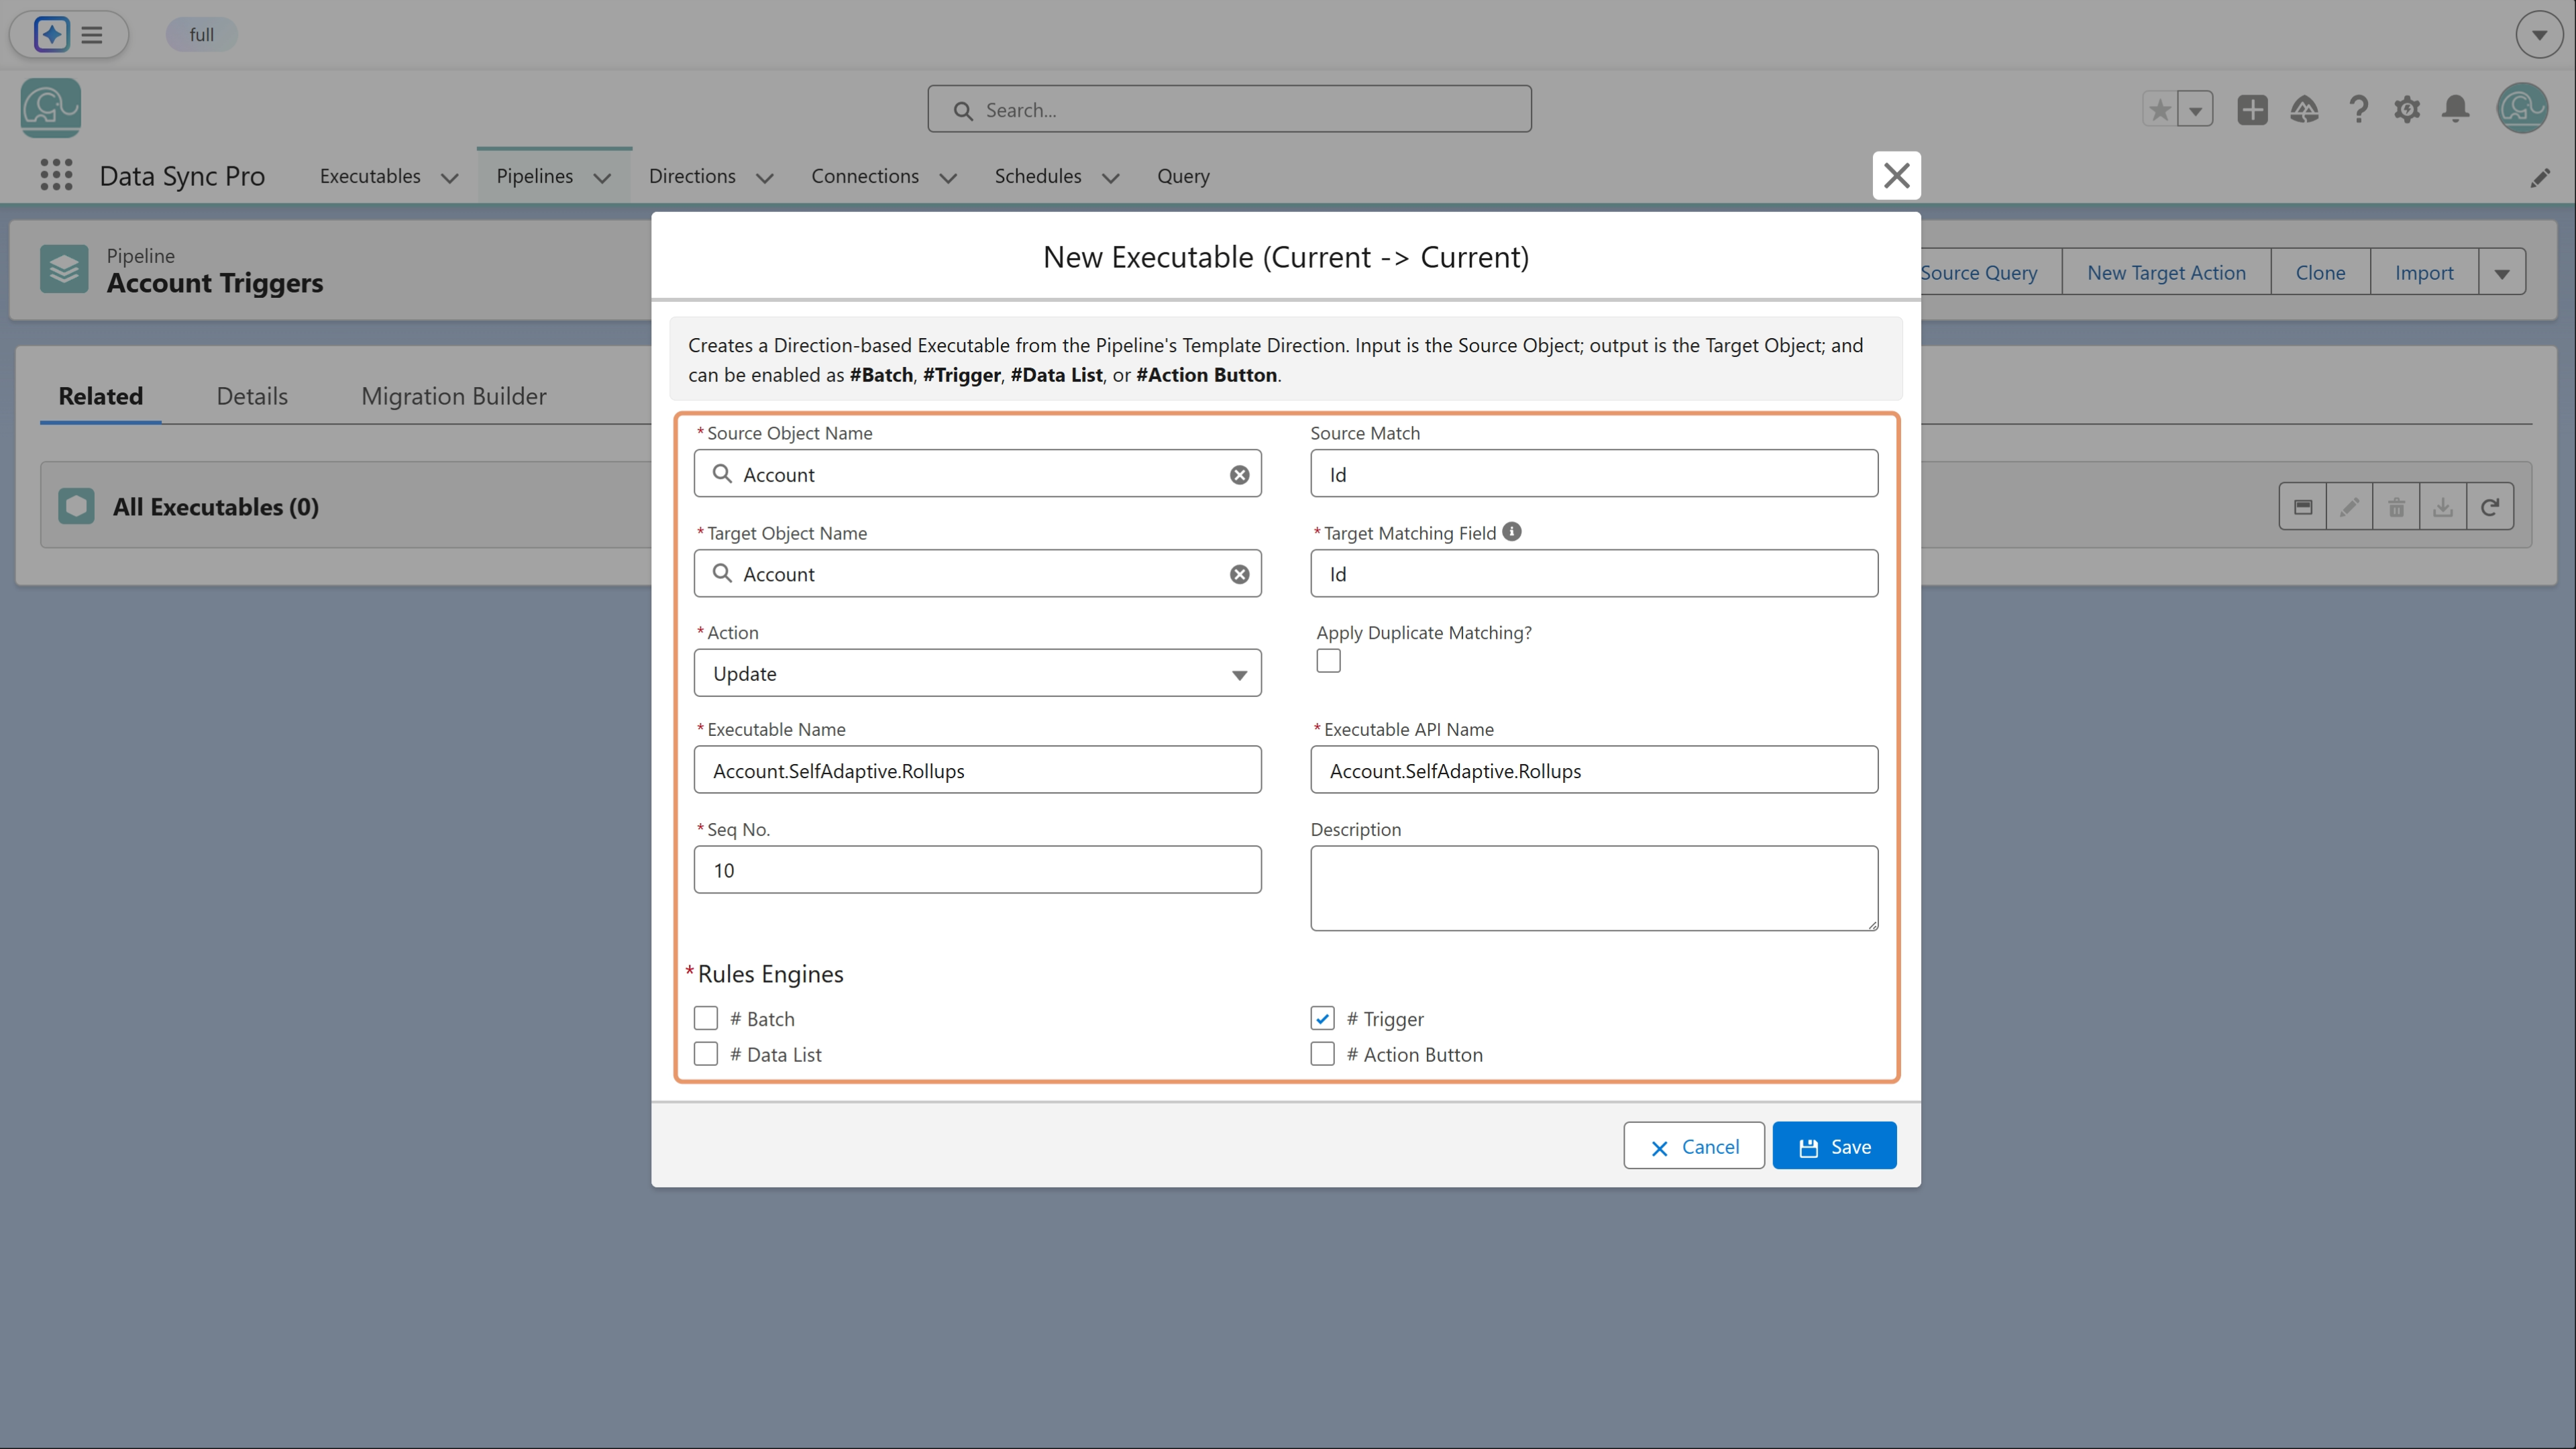The width and height of the screenshot is (2576, 1449).
Task: Open the help question mark icon
Action: click(2358, 109)
